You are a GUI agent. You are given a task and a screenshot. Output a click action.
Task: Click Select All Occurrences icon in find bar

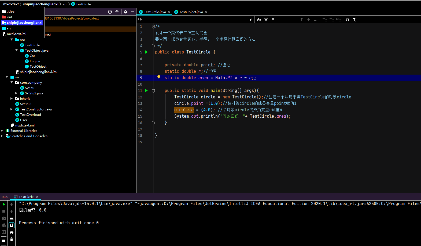click(338, 19)
